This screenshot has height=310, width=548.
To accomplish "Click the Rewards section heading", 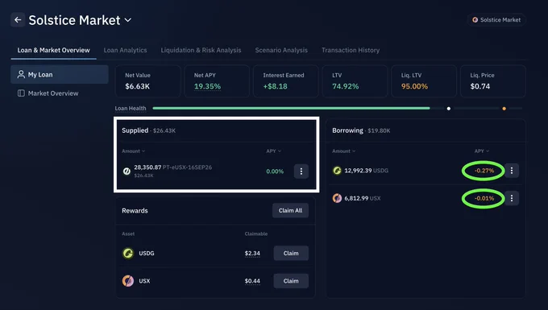I will (135, 211).
